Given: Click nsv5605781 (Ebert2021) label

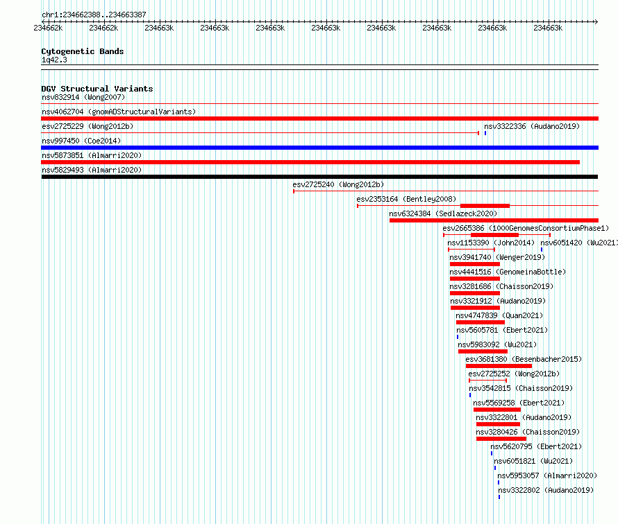Looking at the screenshot, I should (x=502, y=330).
